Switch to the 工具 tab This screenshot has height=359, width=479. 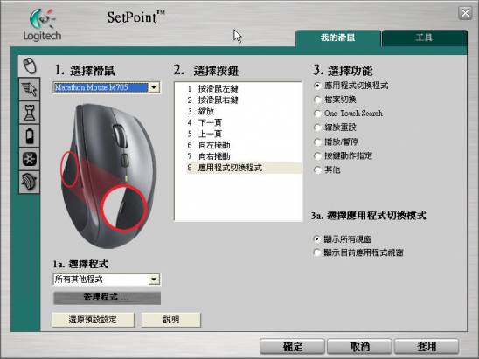(424, 38)
